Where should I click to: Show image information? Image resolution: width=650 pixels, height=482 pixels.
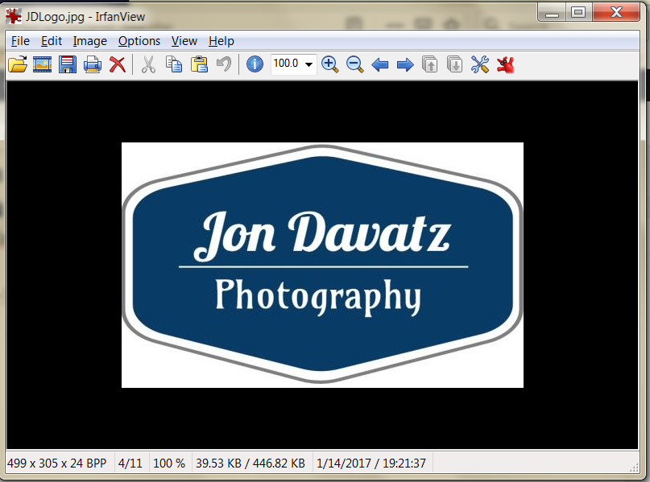pyautogui.click(x=255, y=64)
